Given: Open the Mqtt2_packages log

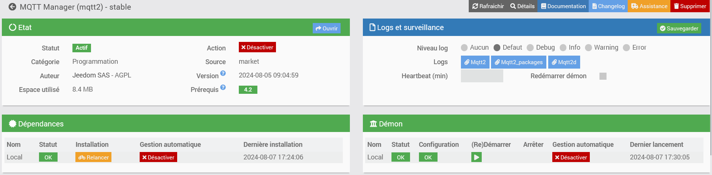Looking at the screenshot, I should coord(518,62).
